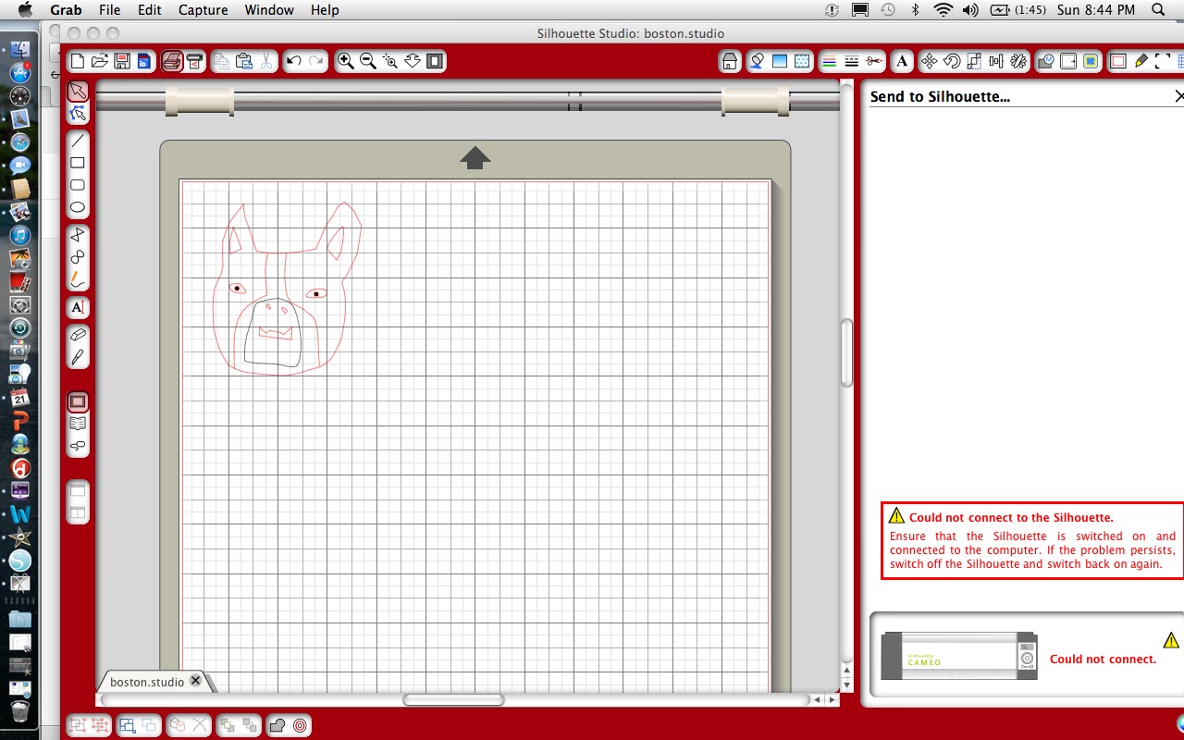1184x740 pixels.
Task: Open the Offset panel
Action: point(1068,62)
